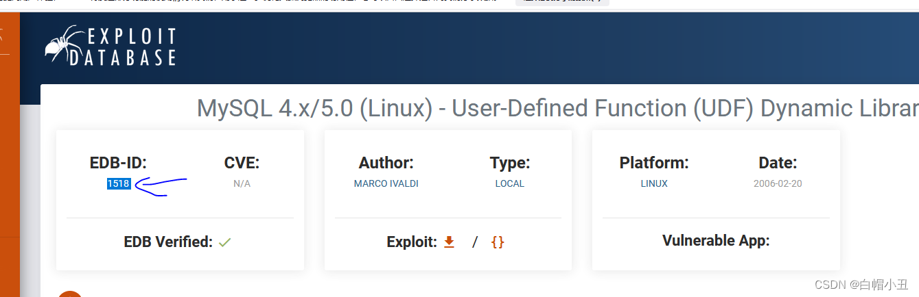Image resolution: width=919 pixels, height=297 pixels.
Task: Click the Platform label
Action: click(654, 163)
